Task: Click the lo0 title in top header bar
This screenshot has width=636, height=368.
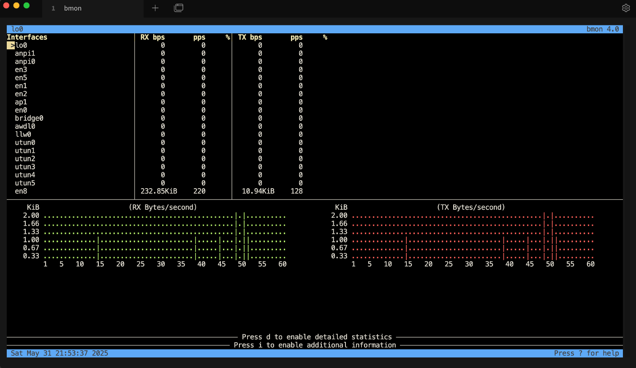Action: point(17,29)
